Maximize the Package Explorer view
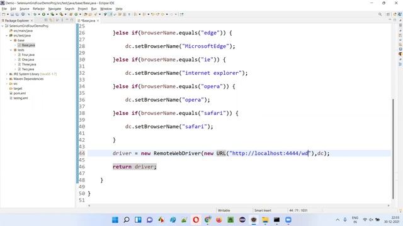Screen dimensions: 403x226 (x=72, y=20)
